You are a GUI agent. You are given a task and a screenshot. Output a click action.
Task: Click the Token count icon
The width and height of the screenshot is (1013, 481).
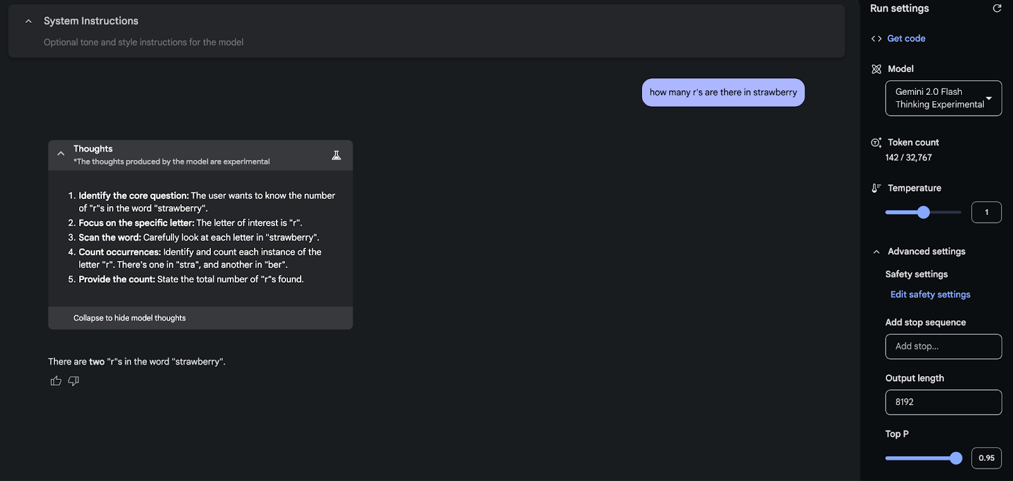[x=876, y=143]
